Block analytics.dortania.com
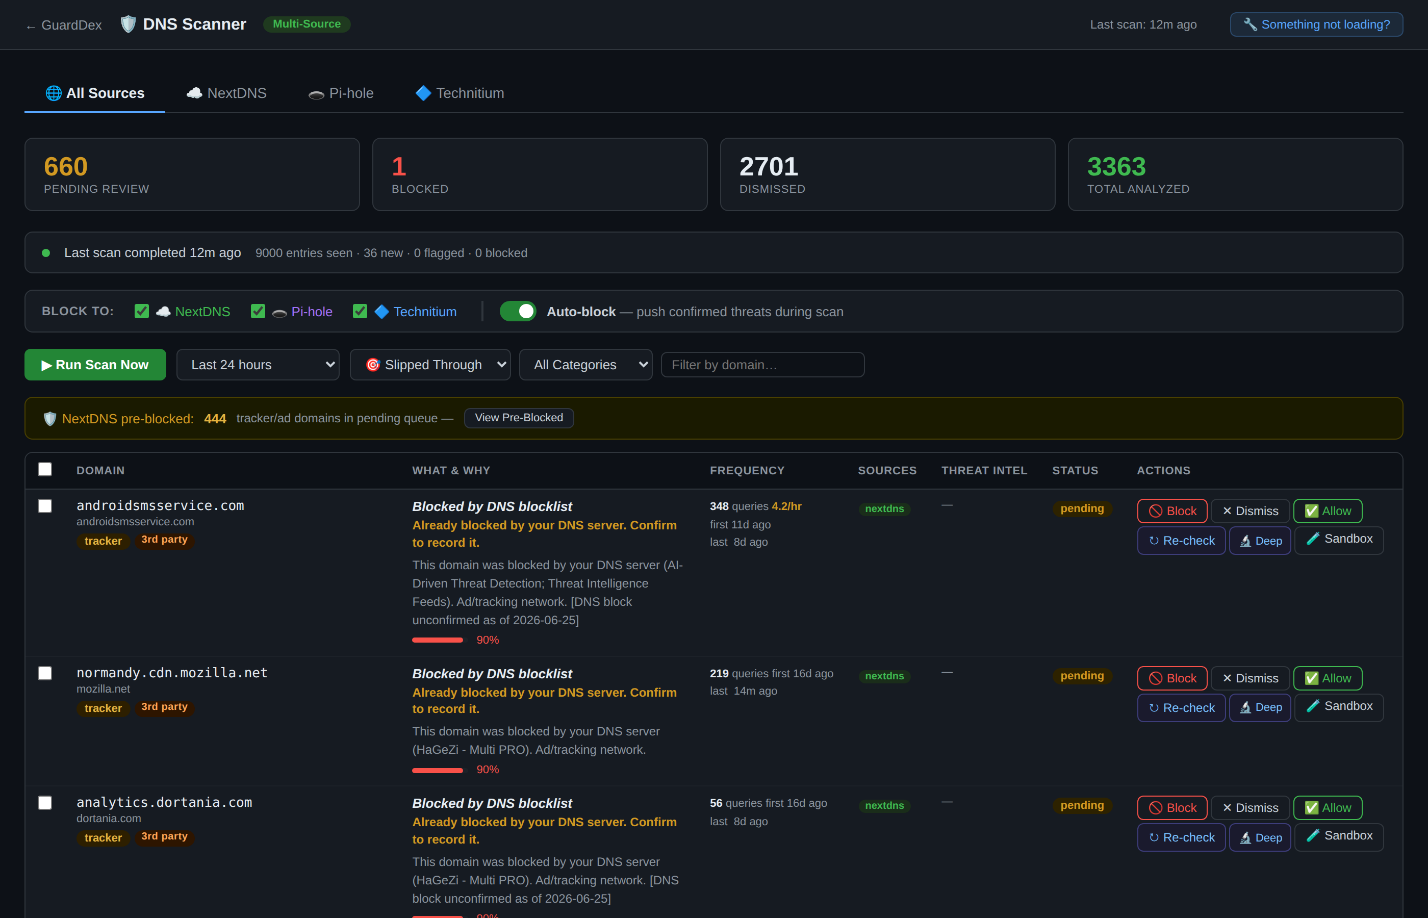This screenshot has height=918, width=1428. click(x=1172, y=808)
